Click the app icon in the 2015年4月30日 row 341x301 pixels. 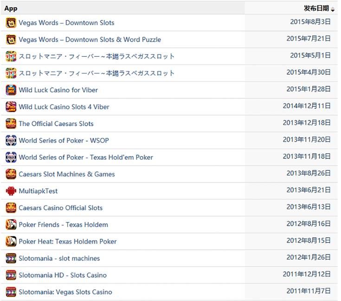point(11,73)
